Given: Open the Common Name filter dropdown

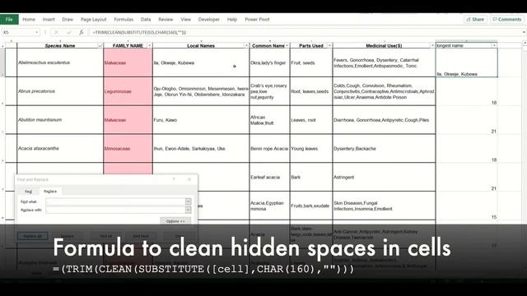Looking at the screenshot, I should point(287,45).
